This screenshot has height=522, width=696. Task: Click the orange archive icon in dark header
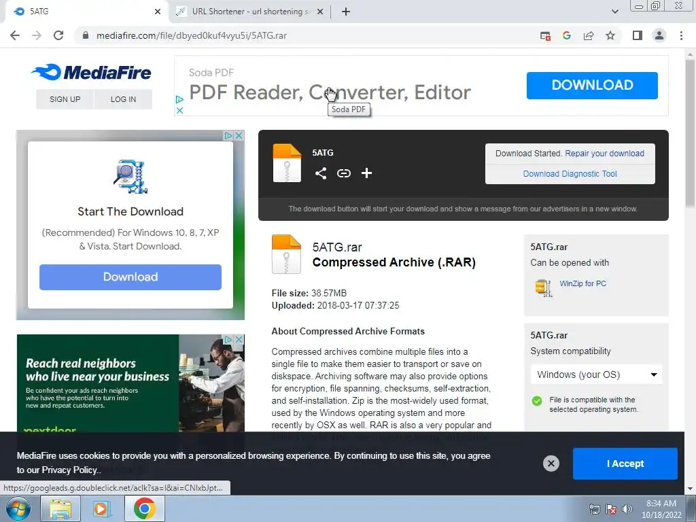click(287, 163)
